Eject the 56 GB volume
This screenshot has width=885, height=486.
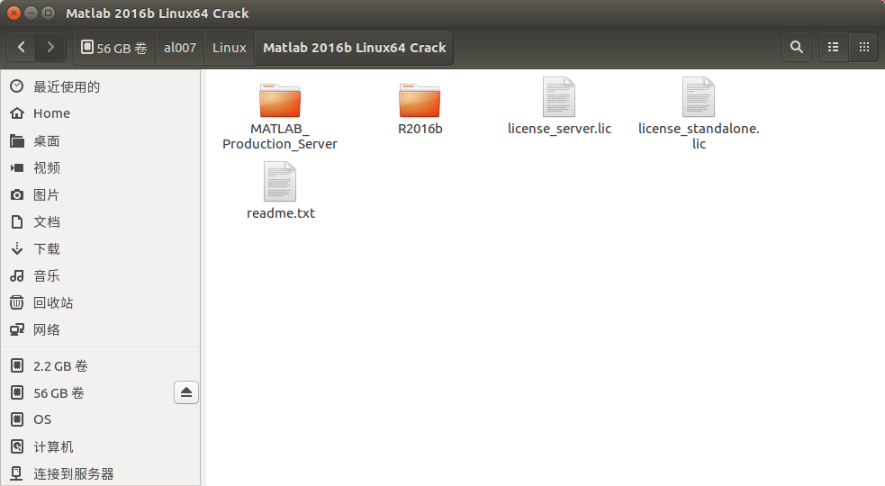(186, 392)
